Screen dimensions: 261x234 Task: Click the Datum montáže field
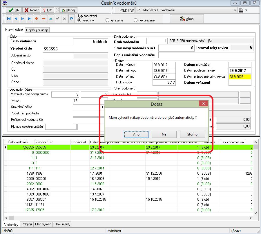point(240,65)
